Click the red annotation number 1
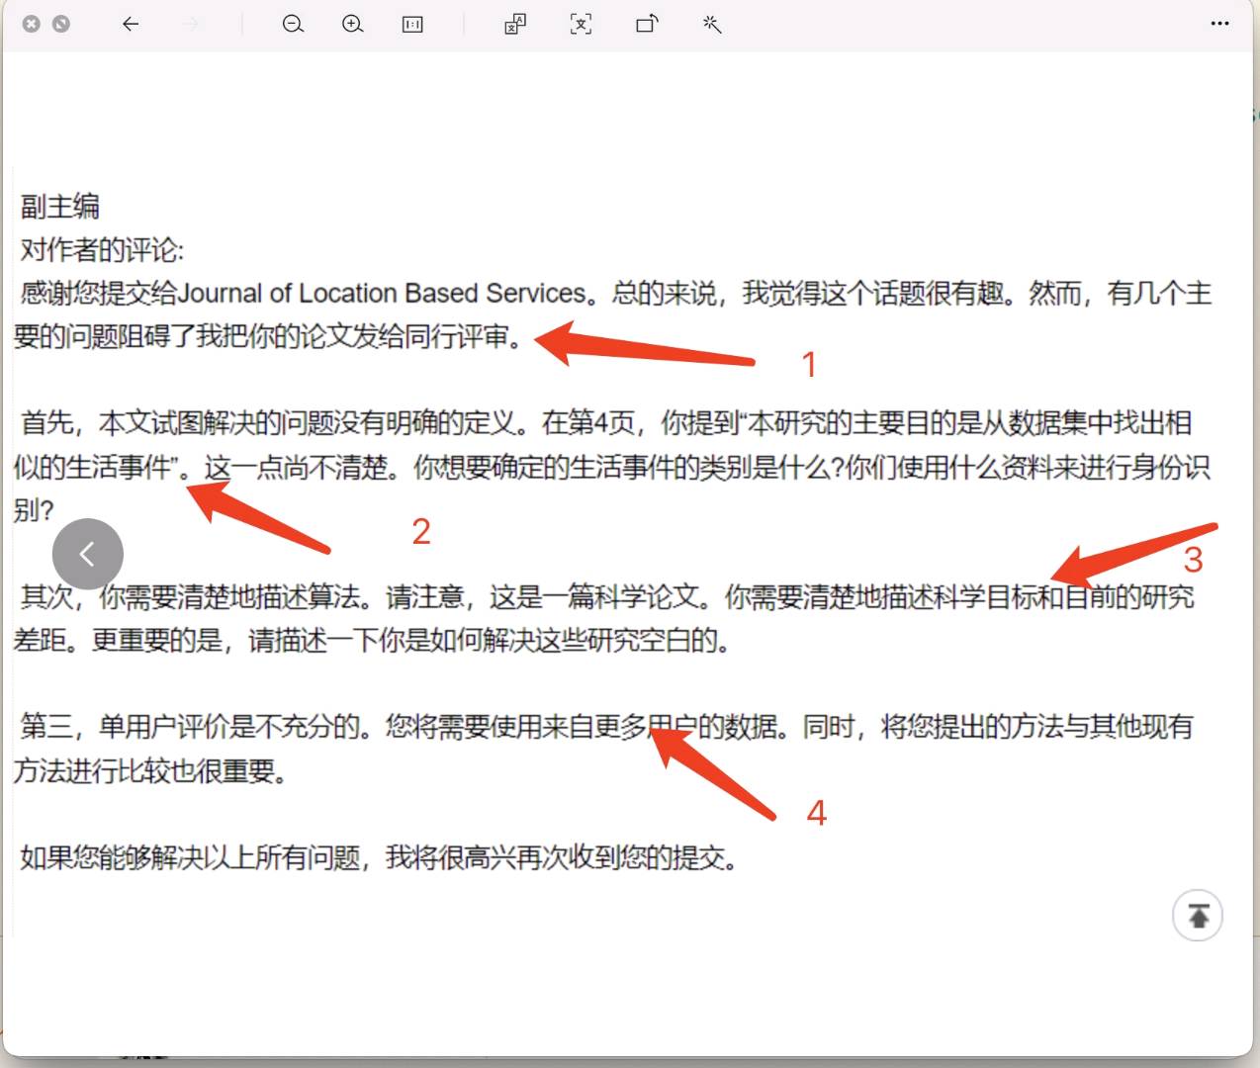This screenshot has height=1068, width=1260. tap(809, 365)
